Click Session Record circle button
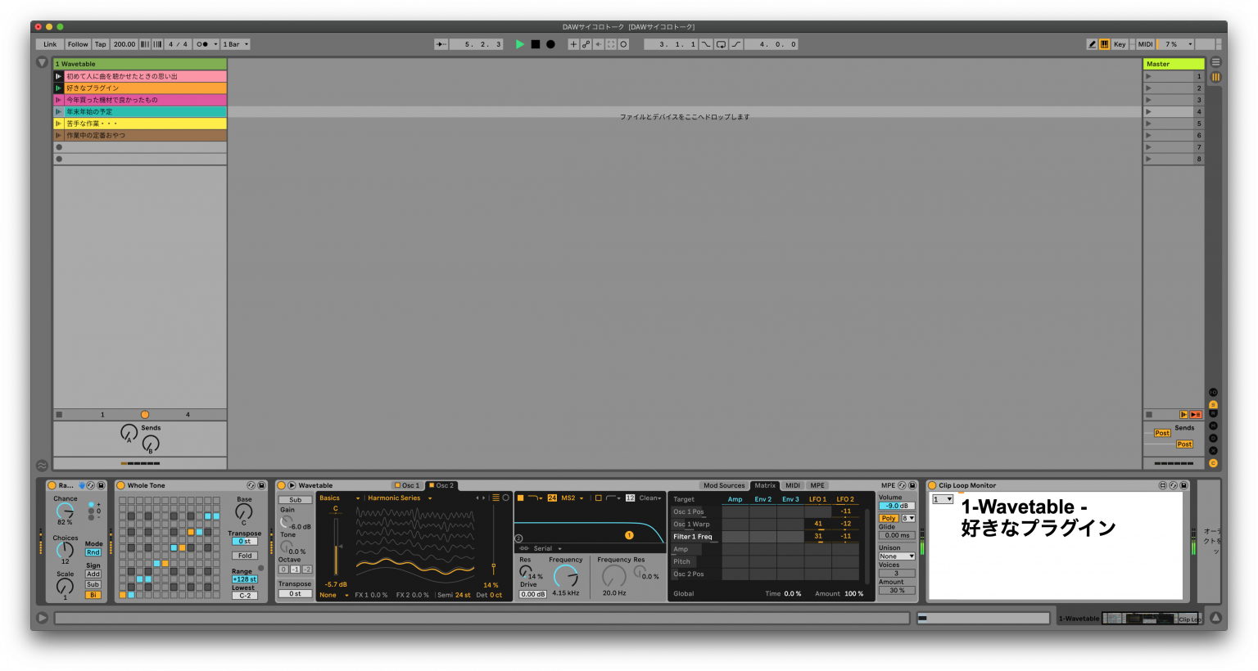Screen dimensions: 1258x671 623,44
